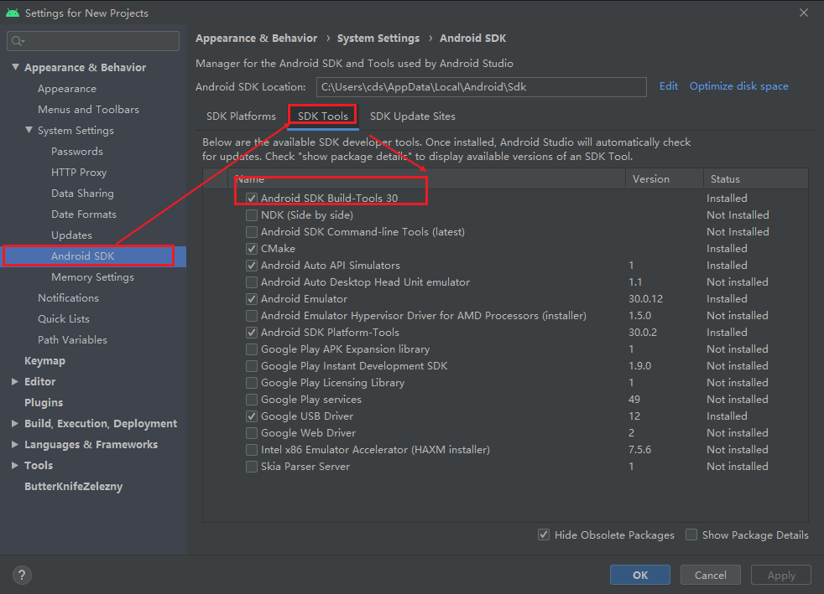The height and width of the screenshot is (594, 824).
Task: Click the Android Studio logo in title bar
Action: pyautogui.click(x=13, y=13)
